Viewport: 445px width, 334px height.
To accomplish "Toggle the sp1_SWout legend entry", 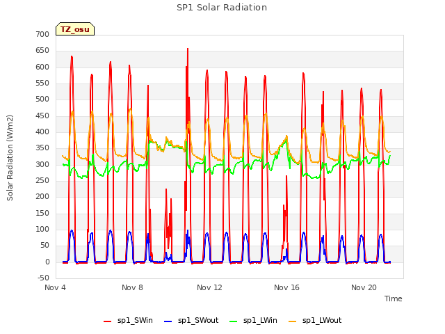I will click(191, 321).
